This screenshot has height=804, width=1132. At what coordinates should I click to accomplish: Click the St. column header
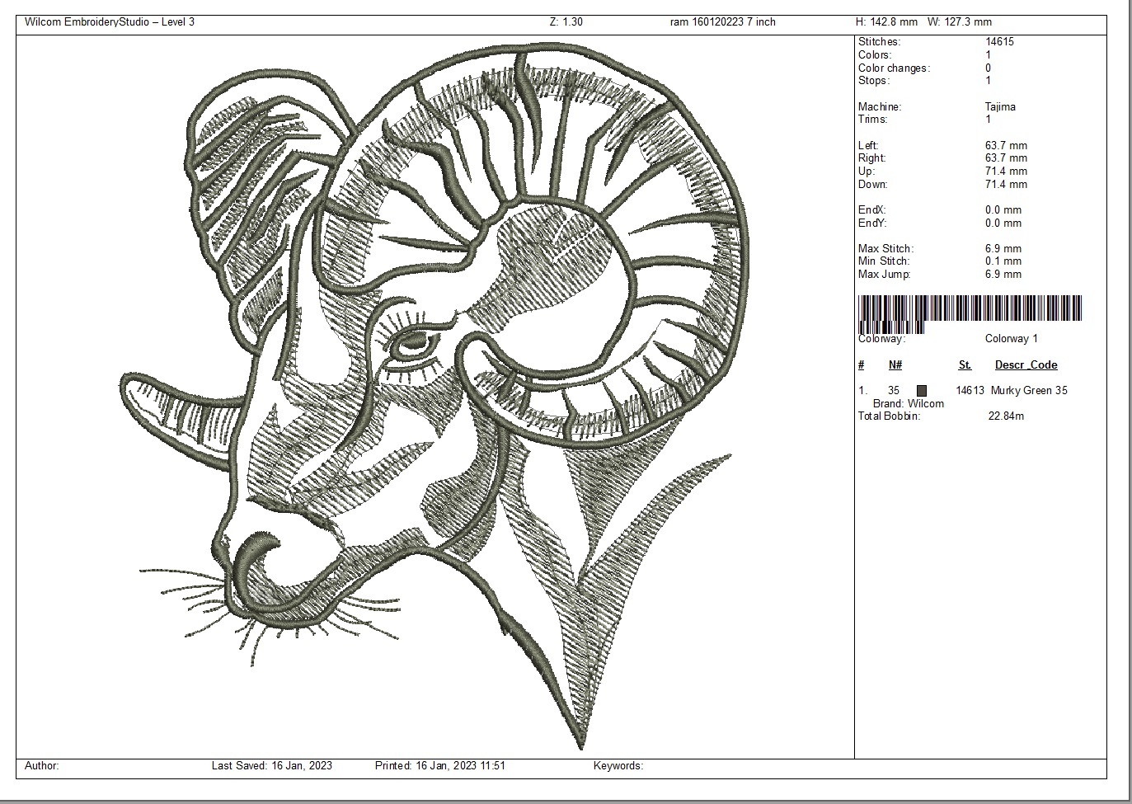click(x=965, y=365)
